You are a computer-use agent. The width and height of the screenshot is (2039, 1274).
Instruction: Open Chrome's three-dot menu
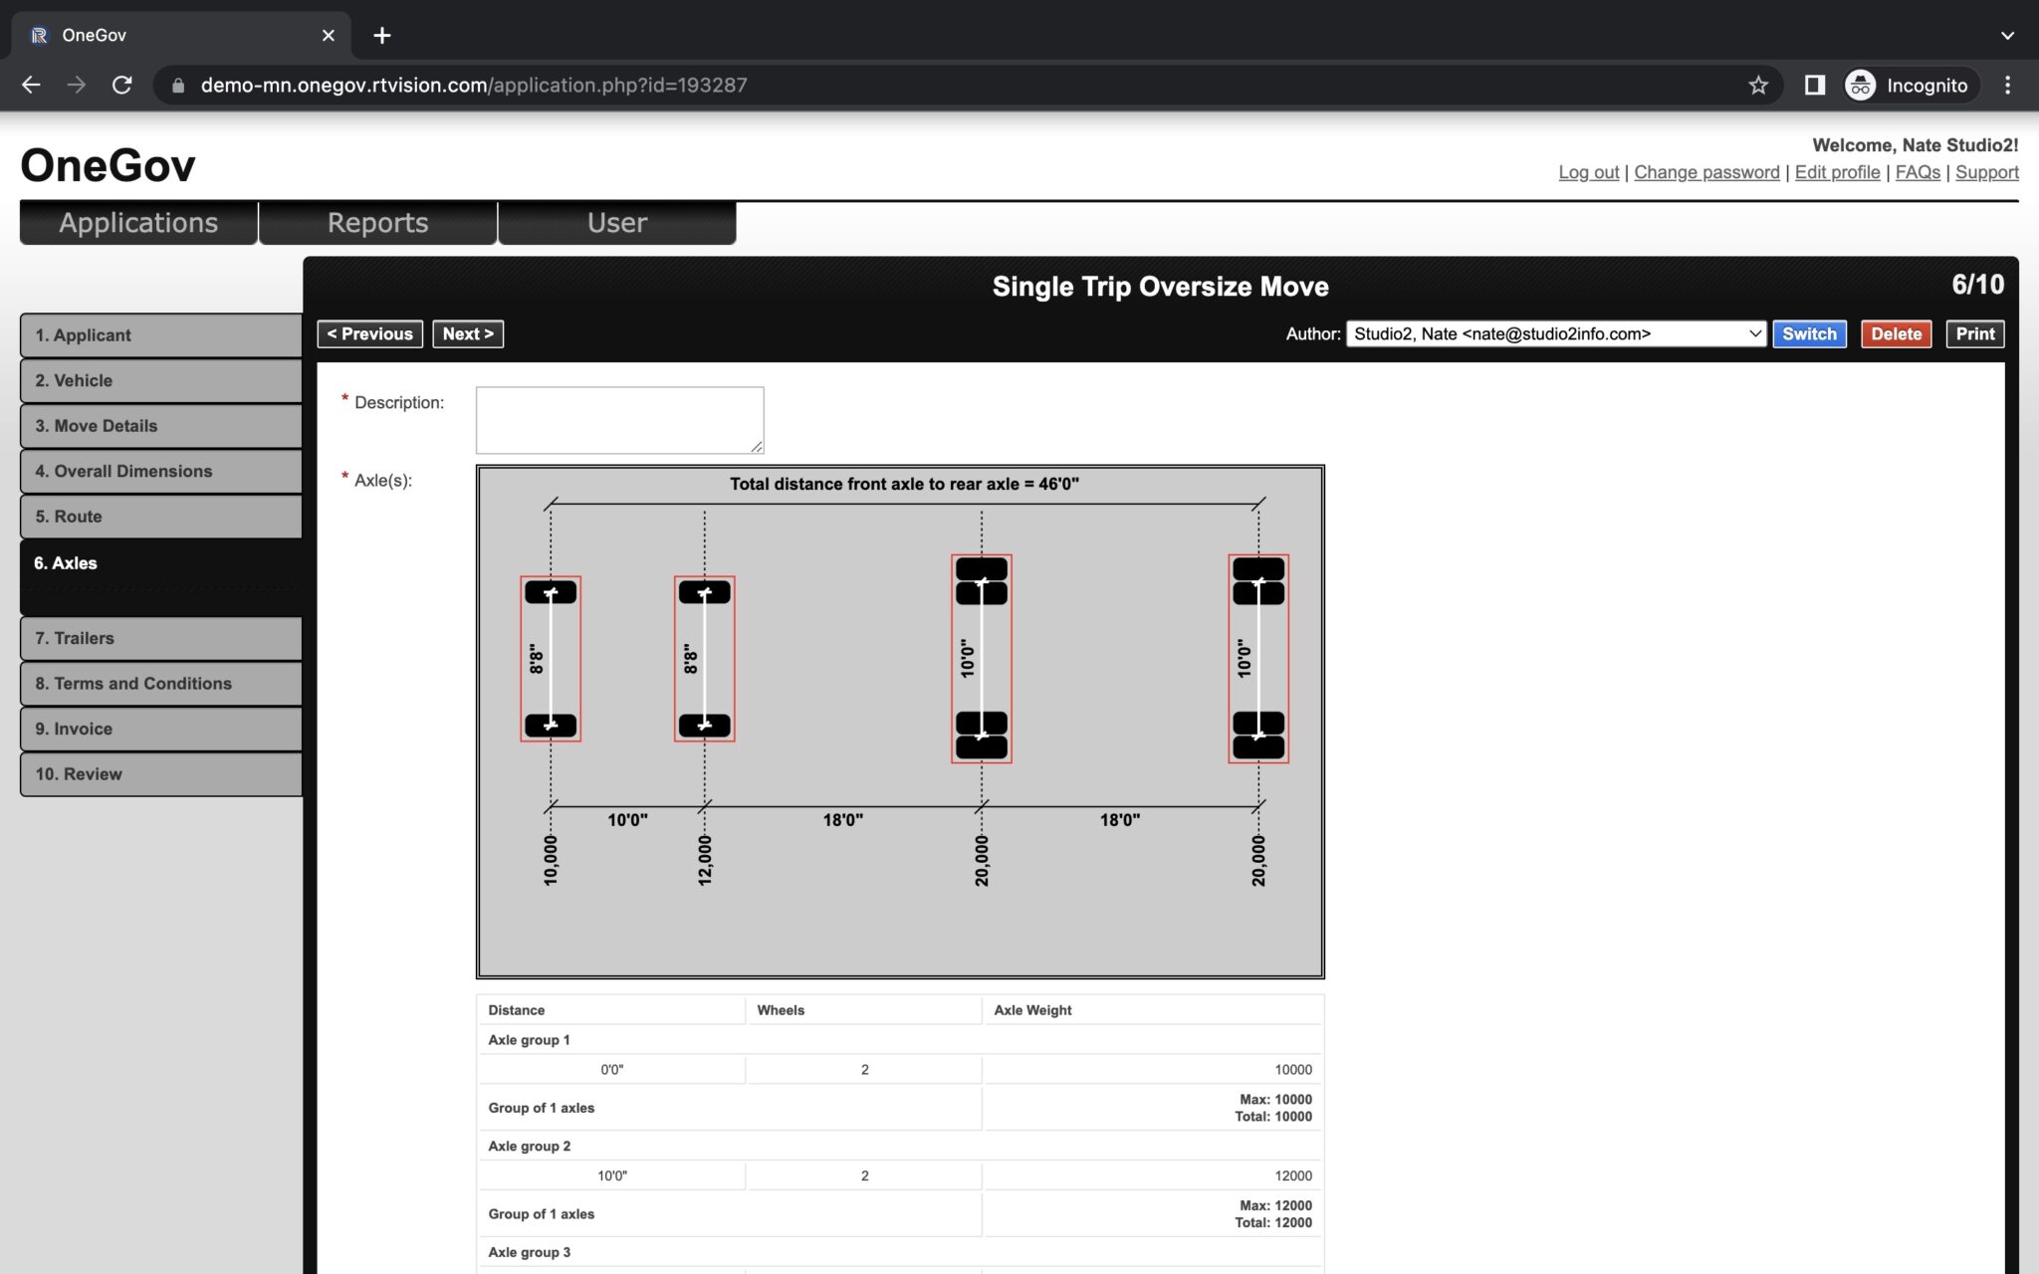point(2008,85)
